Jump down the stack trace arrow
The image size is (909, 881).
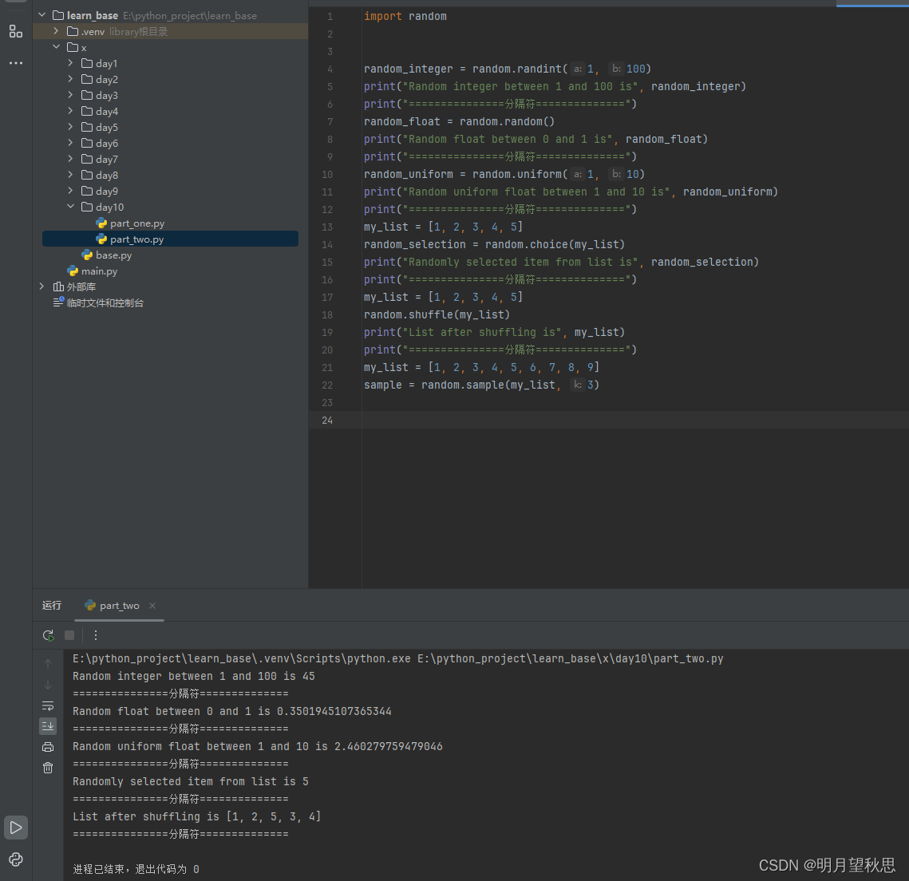click(x=48, y=685)
